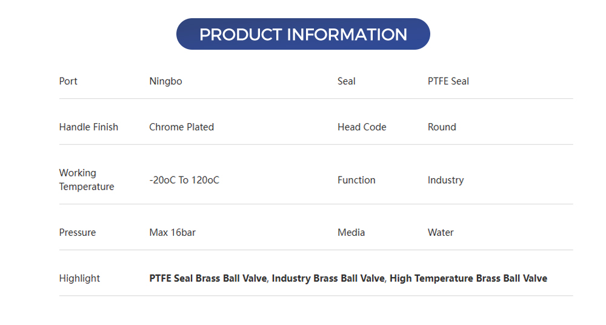The image size is (606, 325).
Task: Select the Industry value beside Function
Action: pyautogui.click(x=445, y=180)
